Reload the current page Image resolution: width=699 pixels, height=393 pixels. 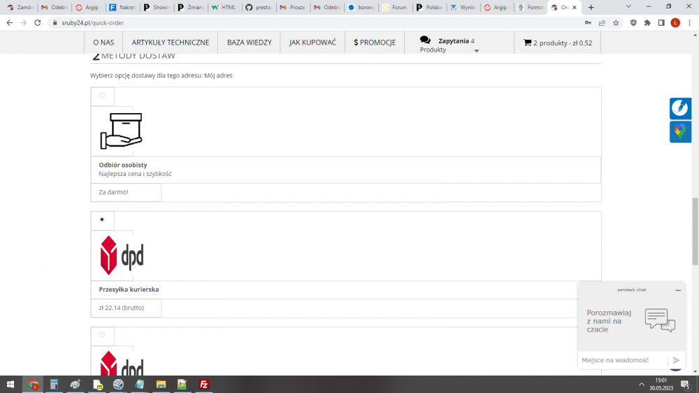click(38, 23)
